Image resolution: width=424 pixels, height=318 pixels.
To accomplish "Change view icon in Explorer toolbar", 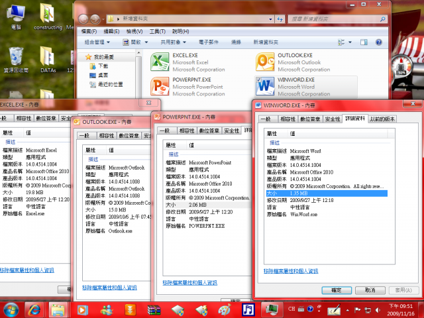I will [x=341, y=42].
